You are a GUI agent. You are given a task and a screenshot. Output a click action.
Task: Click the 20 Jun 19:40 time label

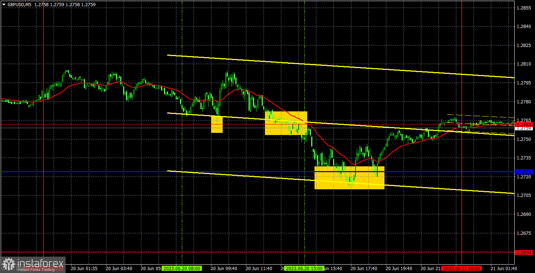(x=399, y=268)
